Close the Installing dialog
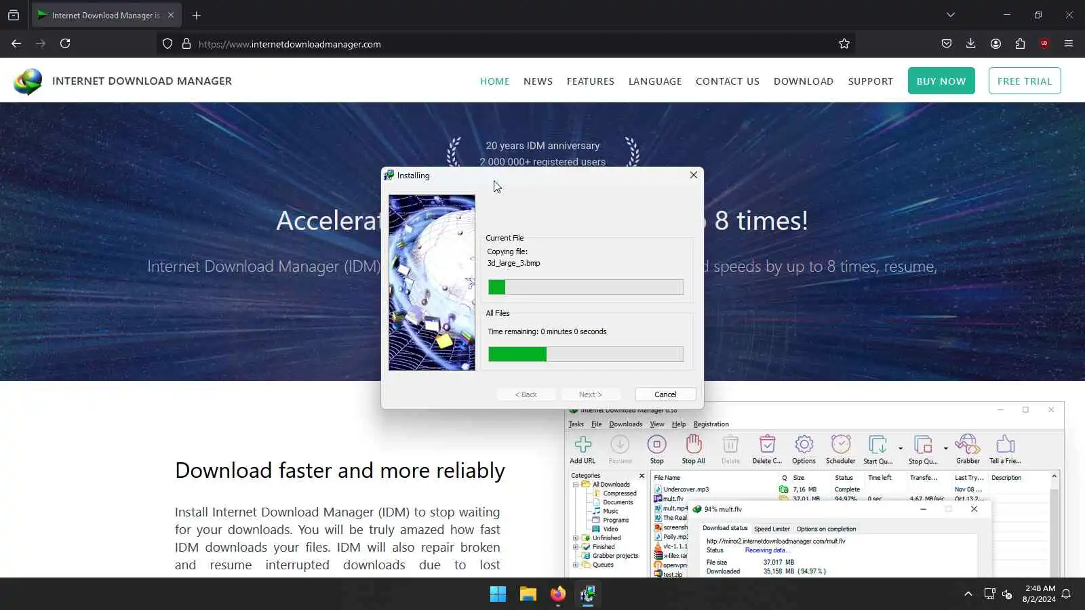The width and height of the screenshot is (1085, 610). (693, 175)
